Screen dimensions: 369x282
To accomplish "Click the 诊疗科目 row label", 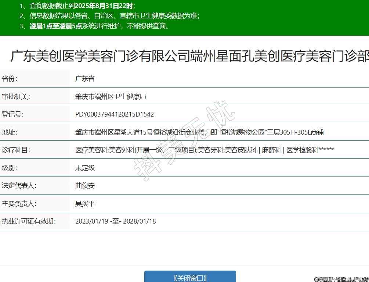I will 16,150.
